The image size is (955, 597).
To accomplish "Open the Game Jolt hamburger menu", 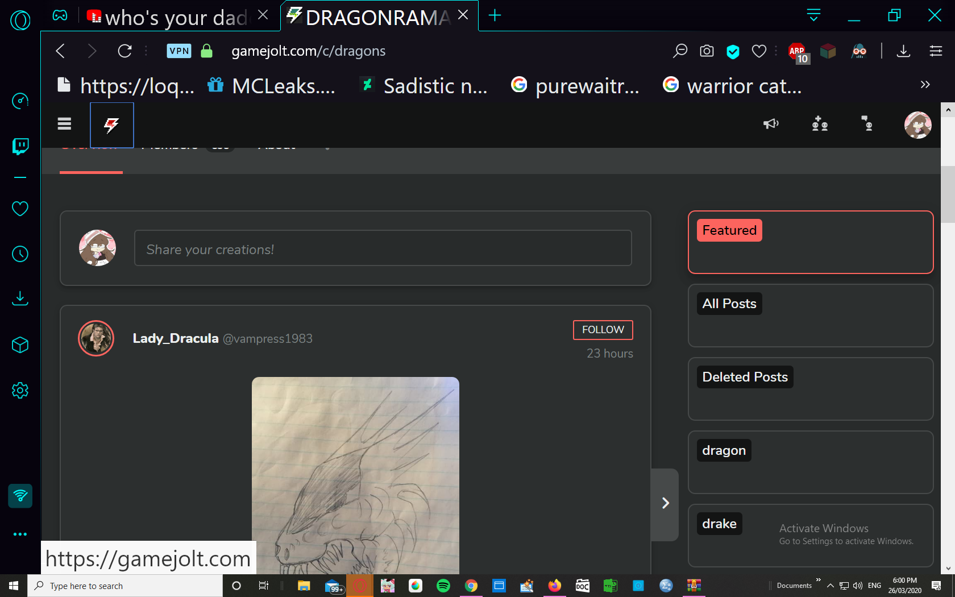I will tap(64, 124).
